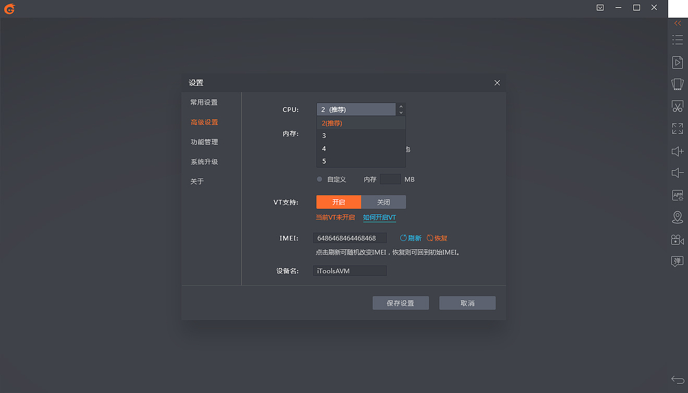Open the 弹 (danmaku) sidebar tool

coord(677,261)
